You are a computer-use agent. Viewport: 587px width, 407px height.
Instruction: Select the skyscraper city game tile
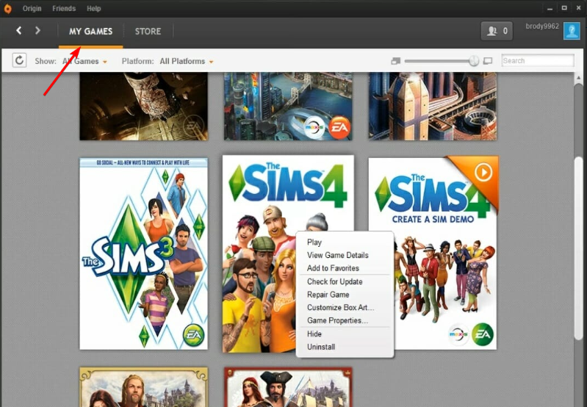click(433, 107)
